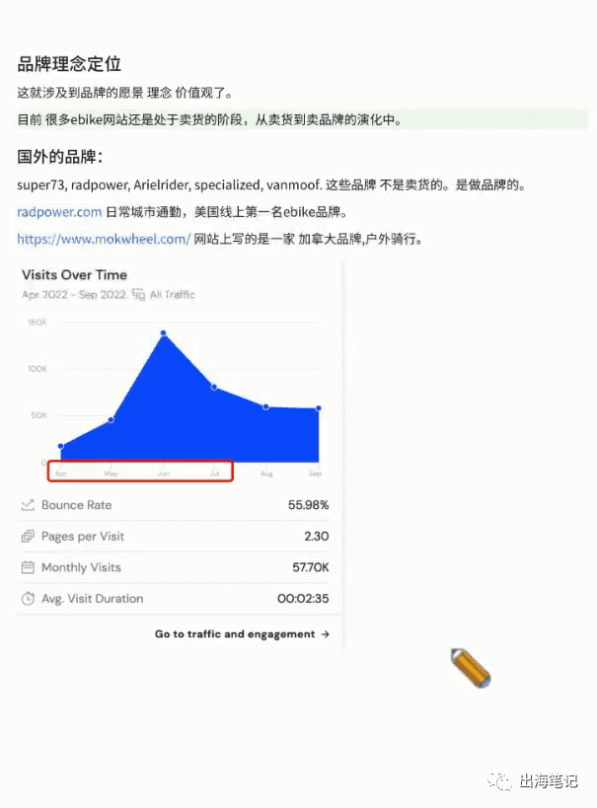Click the 日常城市通勤 description text
This screenshot has width=597, height=808.
pyautogui.click(x=226, y=212)
